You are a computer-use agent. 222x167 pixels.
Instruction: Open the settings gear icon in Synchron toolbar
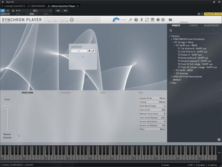[163, 20]
